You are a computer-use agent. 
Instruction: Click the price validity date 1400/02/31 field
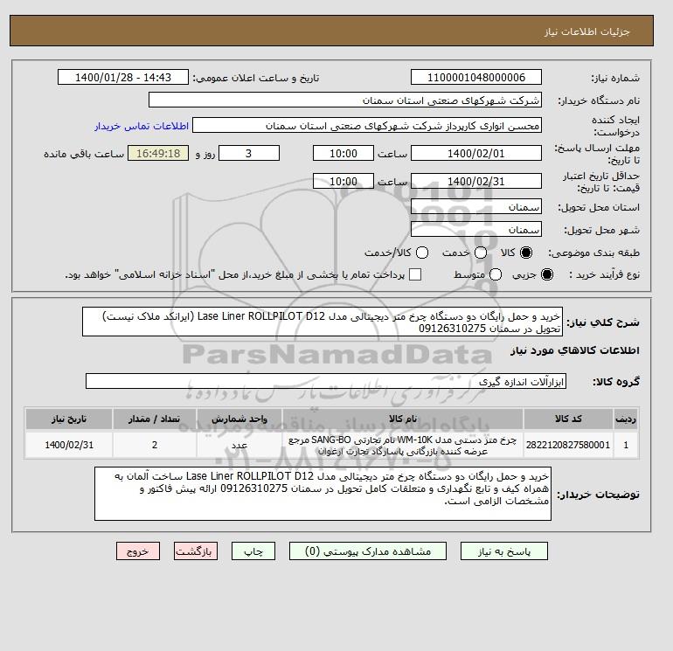click(x=476, y=181)
